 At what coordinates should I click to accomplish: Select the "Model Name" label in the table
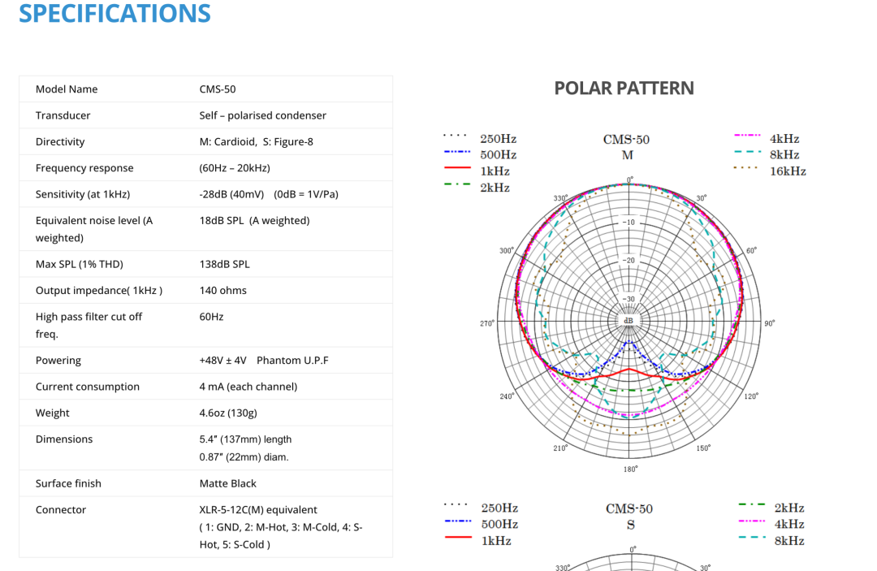67,89
